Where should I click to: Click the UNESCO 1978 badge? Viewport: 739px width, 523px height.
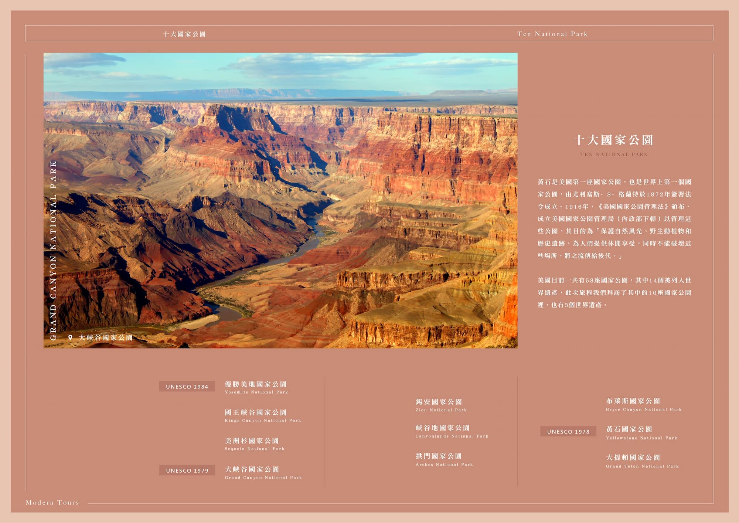tap(568, 432)
